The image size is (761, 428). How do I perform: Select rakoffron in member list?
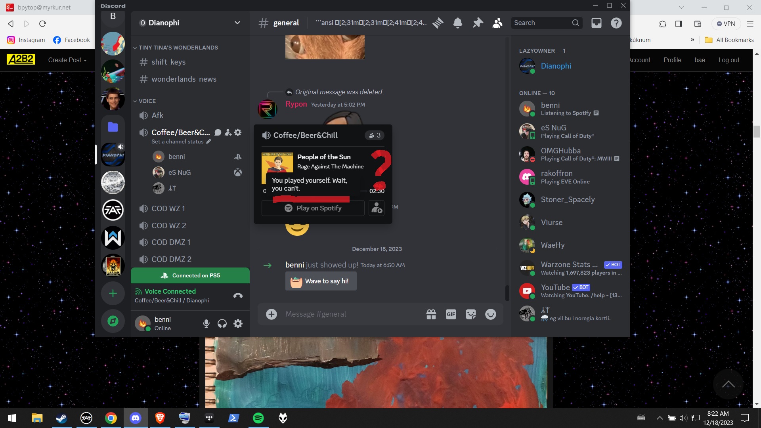tap(570, 177)
